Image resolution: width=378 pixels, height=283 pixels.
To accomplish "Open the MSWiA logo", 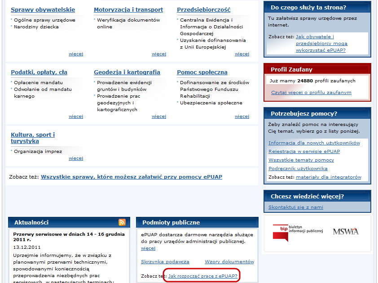I will pyautogui.click(x=346, y=232).
